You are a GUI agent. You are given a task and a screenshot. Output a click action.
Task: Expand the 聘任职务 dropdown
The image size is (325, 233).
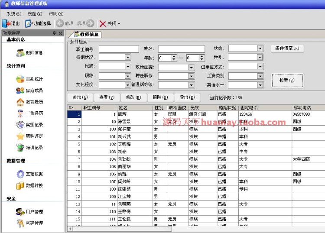191,76
